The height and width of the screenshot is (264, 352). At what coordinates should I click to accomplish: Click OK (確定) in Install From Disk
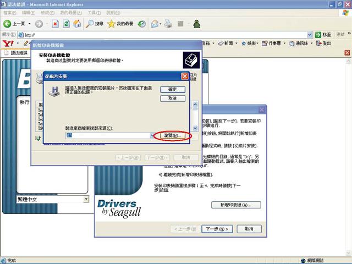pos(173,89)
